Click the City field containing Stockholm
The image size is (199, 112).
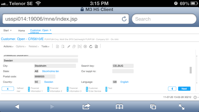pyautogui.click(x=55, y=66)
